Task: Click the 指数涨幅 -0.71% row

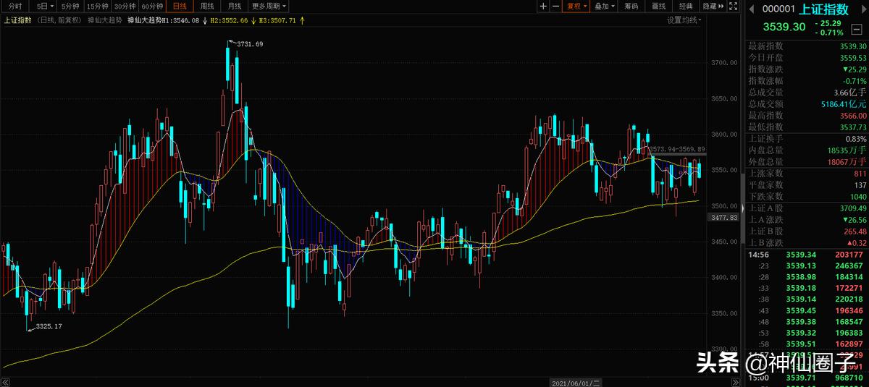Action: [x=807, y=81]
